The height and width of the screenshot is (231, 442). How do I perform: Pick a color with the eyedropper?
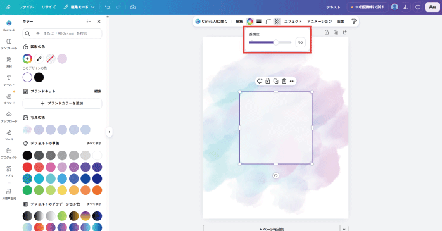coord(39,59)
